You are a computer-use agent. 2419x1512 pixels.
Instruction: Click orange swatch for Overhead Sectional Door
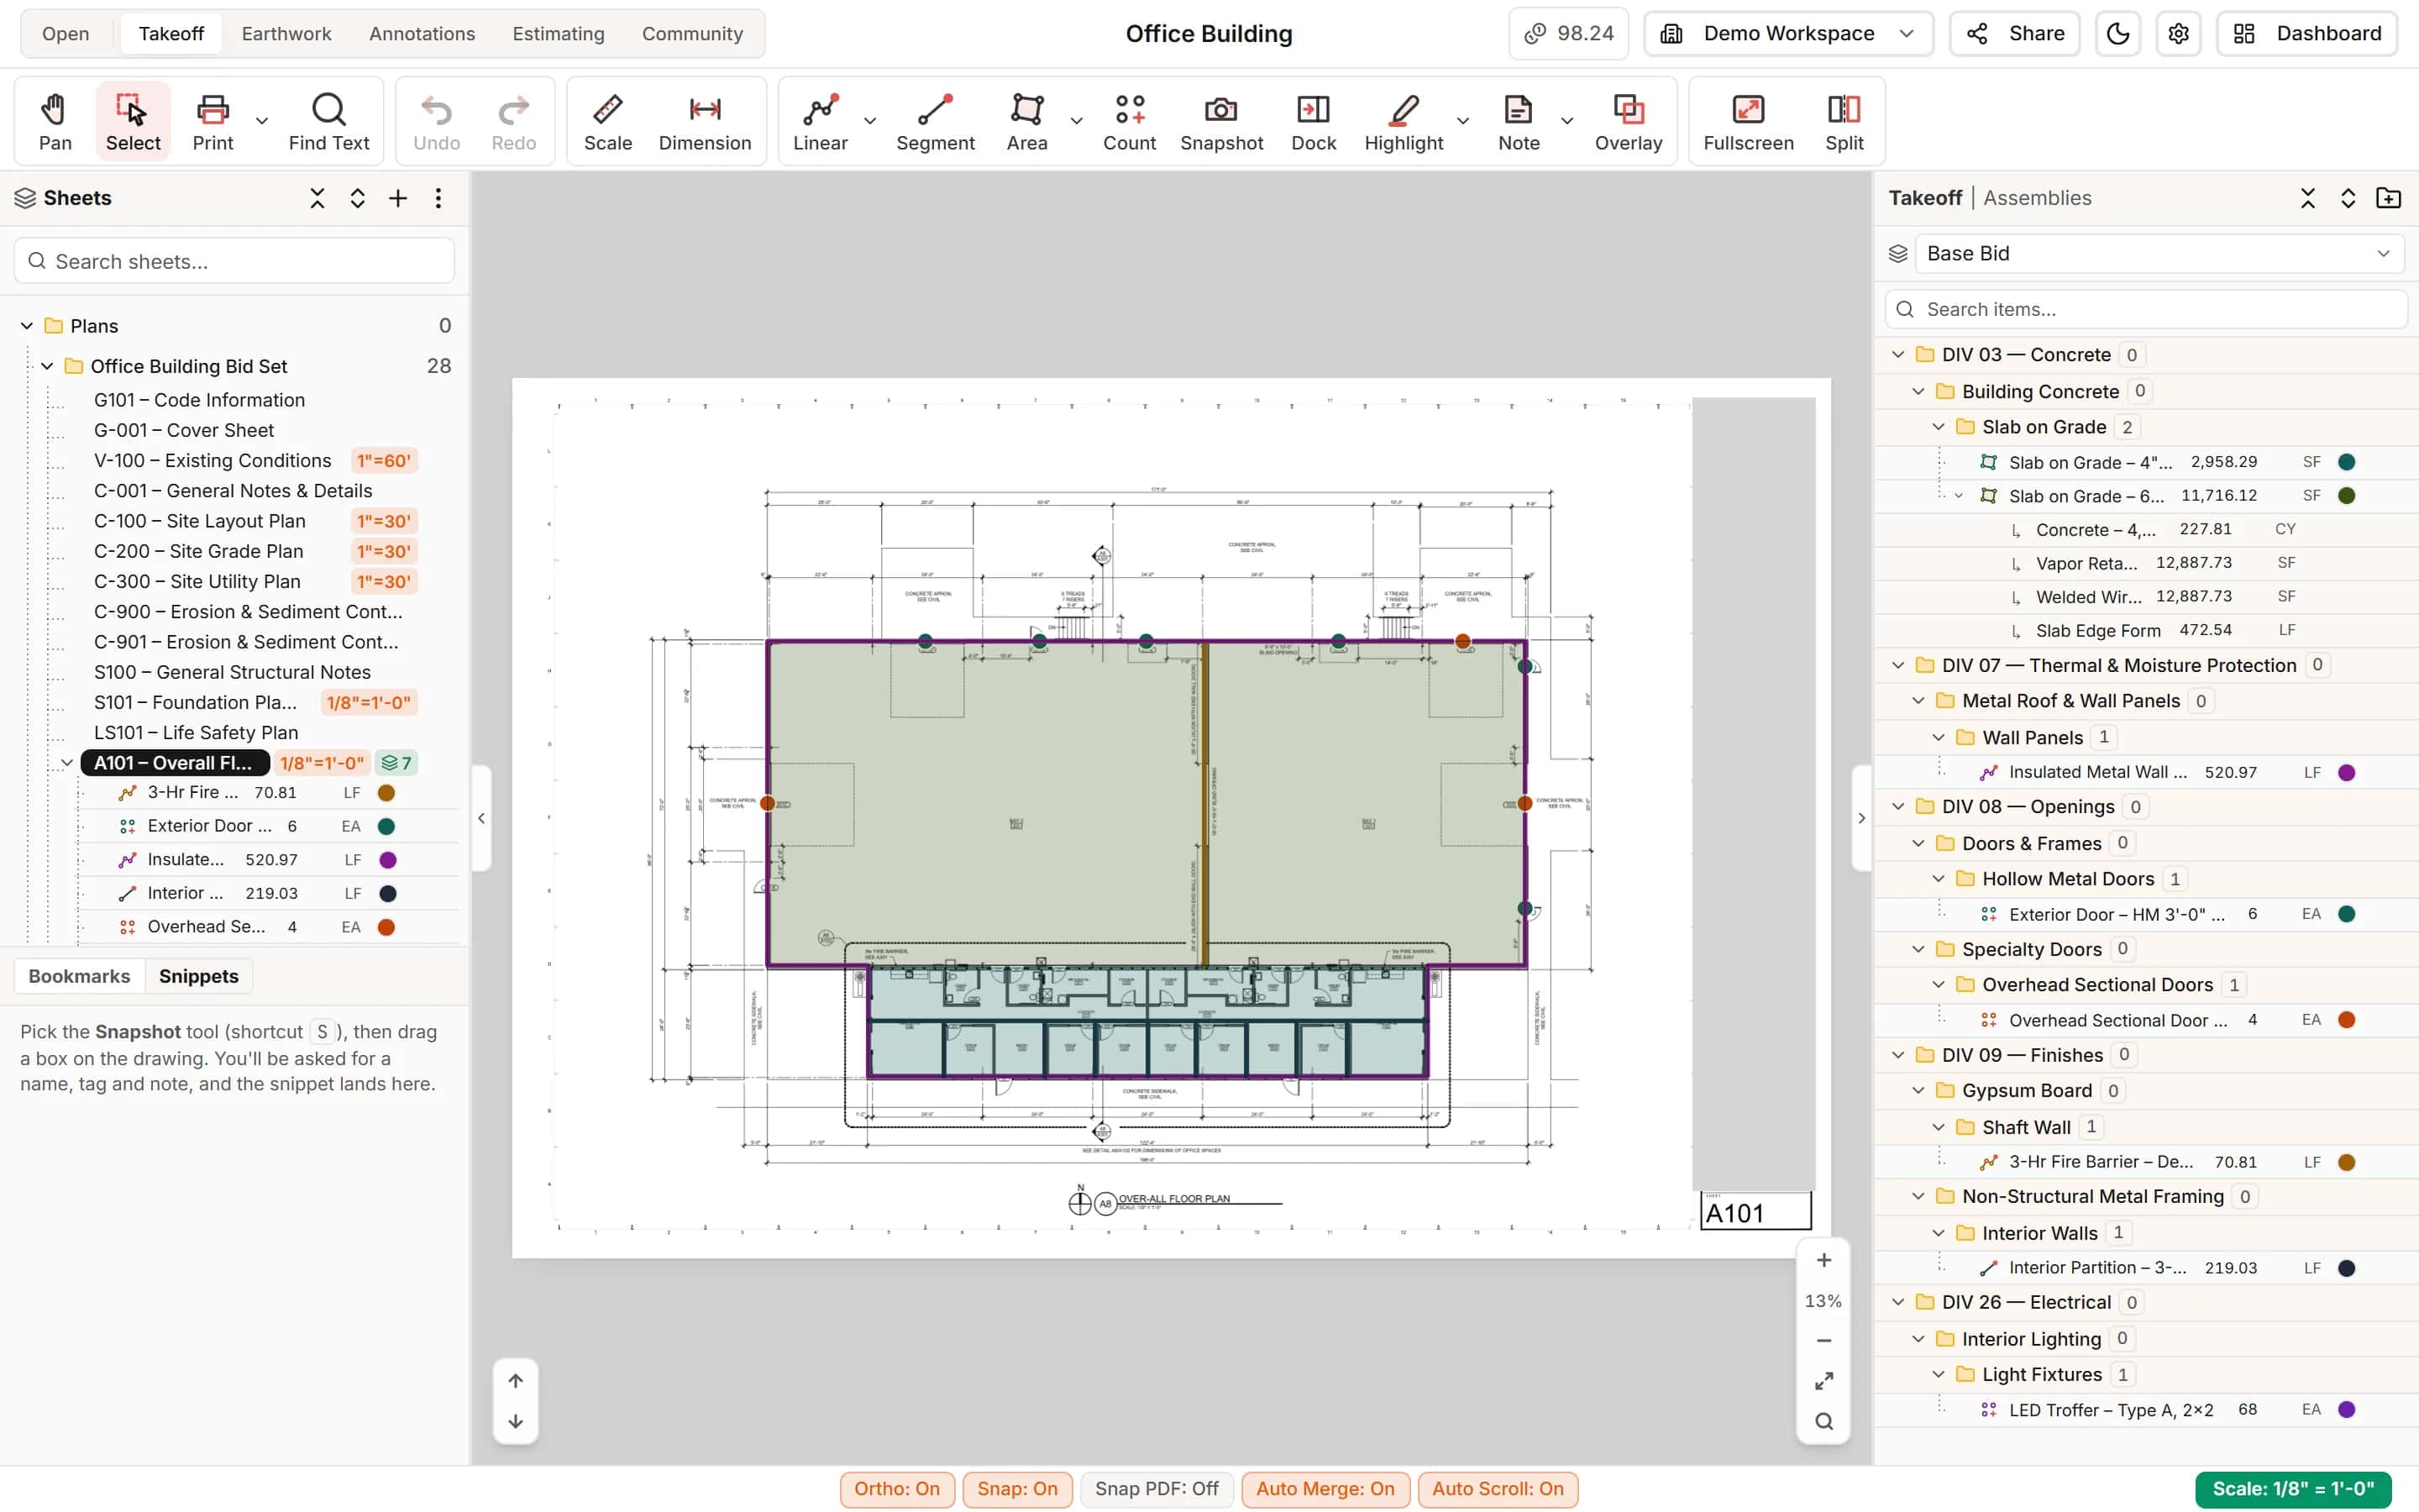click(x=2346, y=1020)
